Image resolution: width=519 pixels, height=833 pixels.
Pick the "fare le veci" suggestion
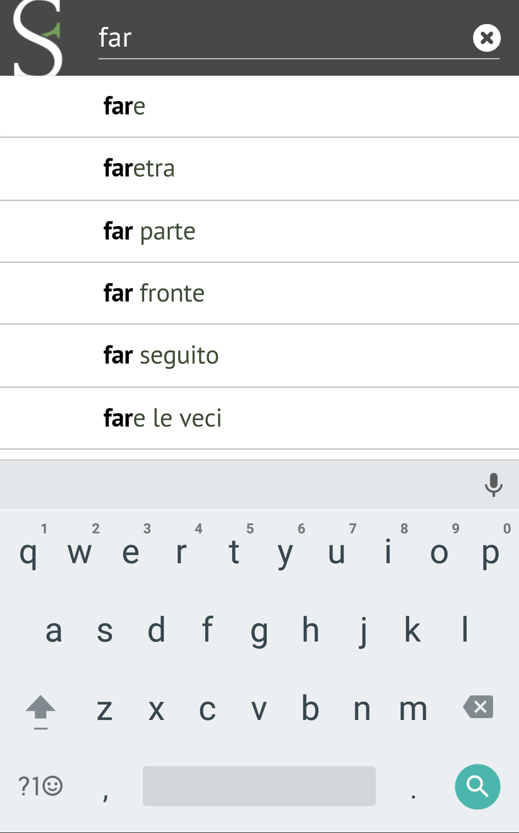click(259, 418)
